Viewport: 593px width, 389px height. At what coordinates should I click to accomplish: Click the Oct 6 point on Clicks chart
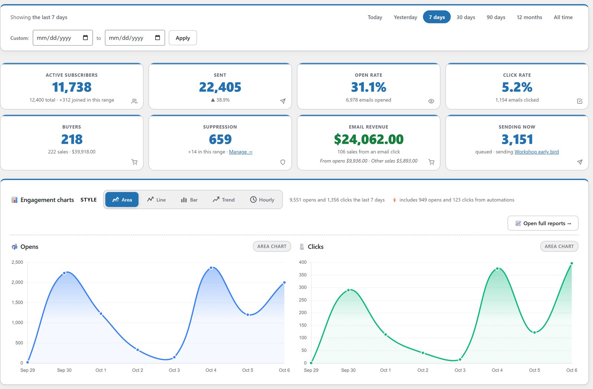click(572, 263)
